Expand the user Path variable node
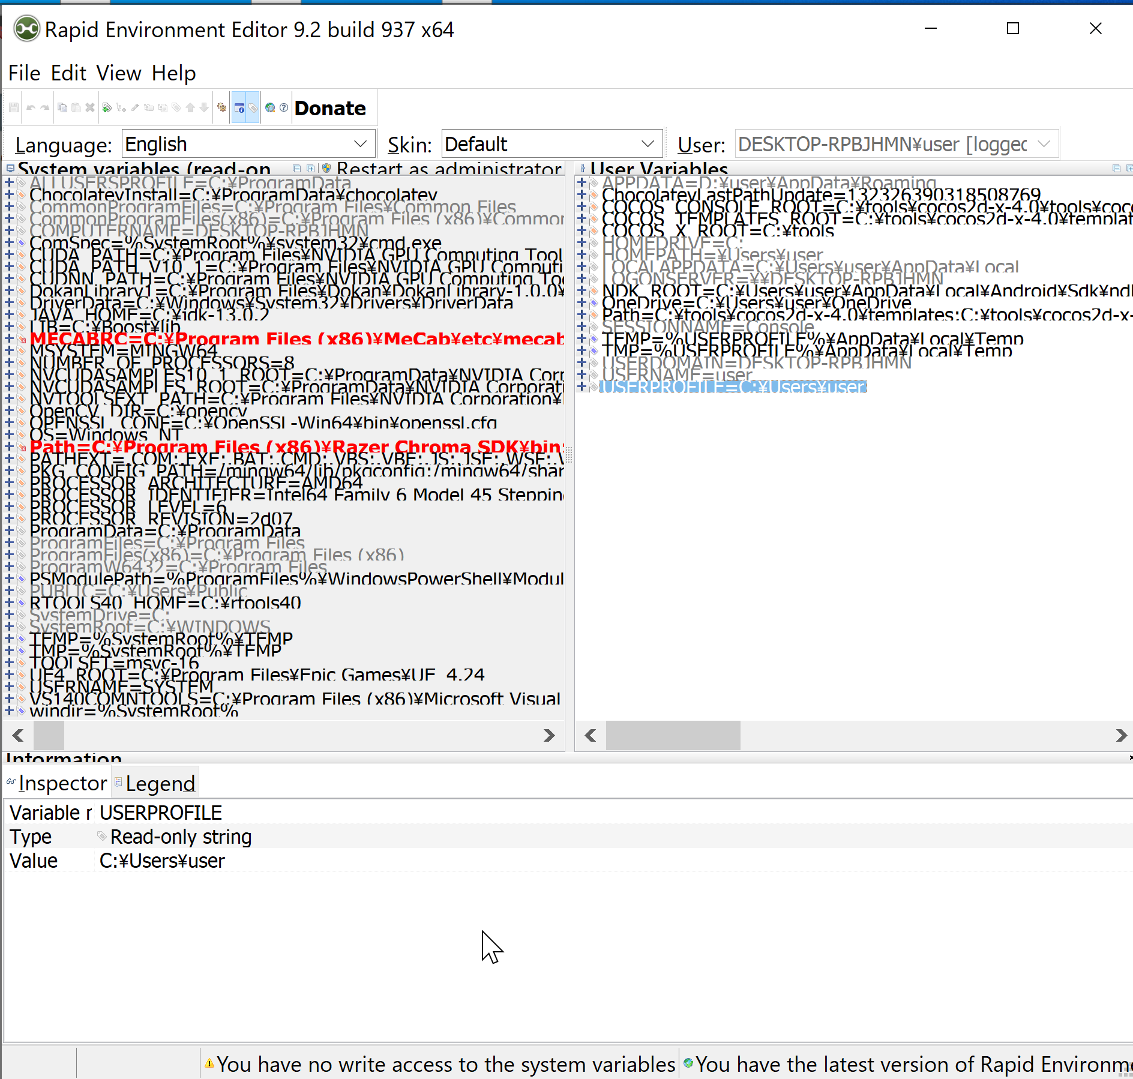Image resolution: width=1133 pixels, height=1079 pixels. coord(582,314)
